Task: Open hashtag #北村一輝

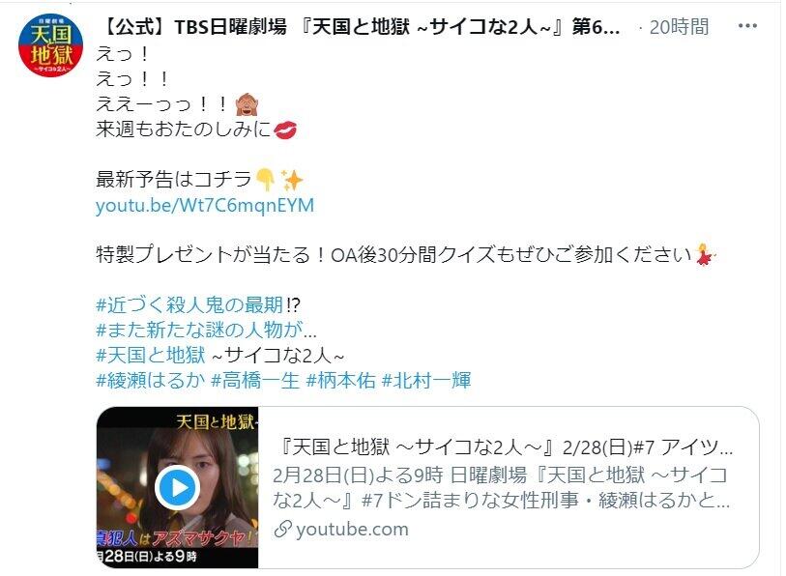Action: tap(426, 381)
